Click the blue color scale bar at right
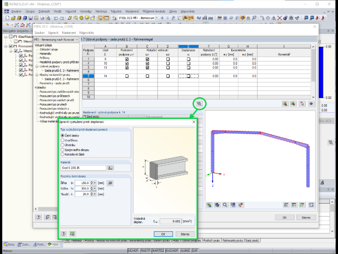 321,72
